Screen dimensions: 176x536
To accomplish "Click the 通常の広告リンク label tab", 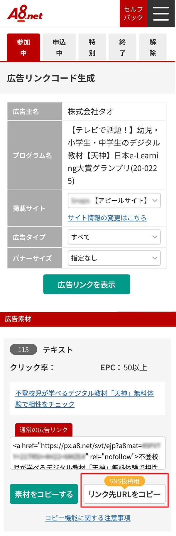I will (x=44, y=430).
